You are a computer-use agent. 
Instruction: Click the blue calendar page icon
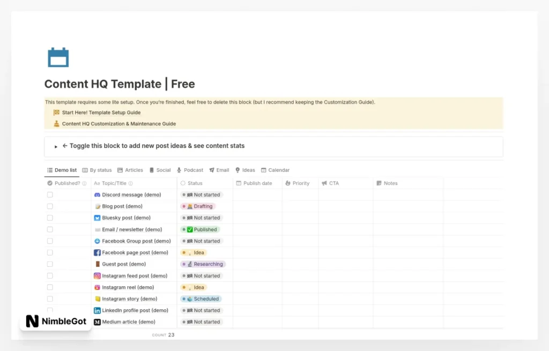pos(58,57)
